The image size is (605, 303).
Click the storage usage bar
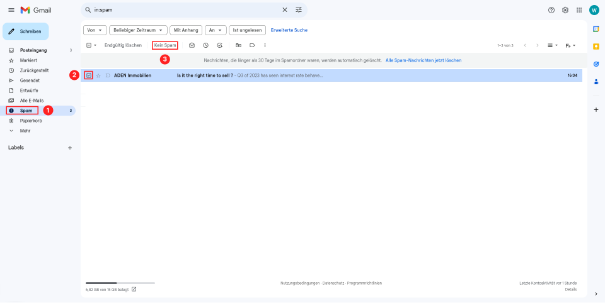[120, 284]
